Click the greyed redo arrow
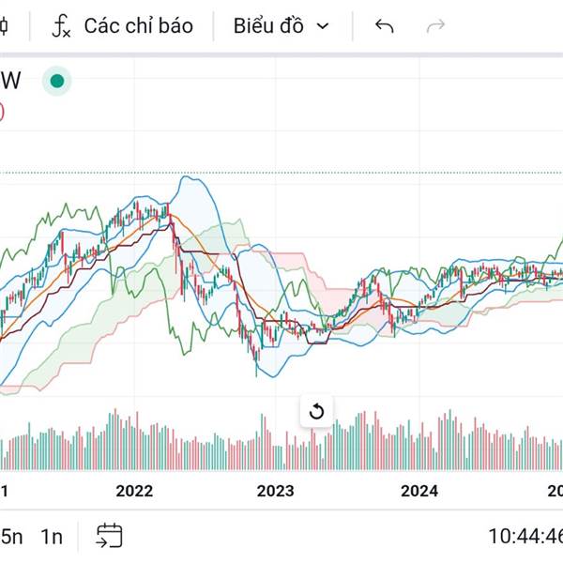The width and height of the screenshot is (563, 563). (435, 26)
